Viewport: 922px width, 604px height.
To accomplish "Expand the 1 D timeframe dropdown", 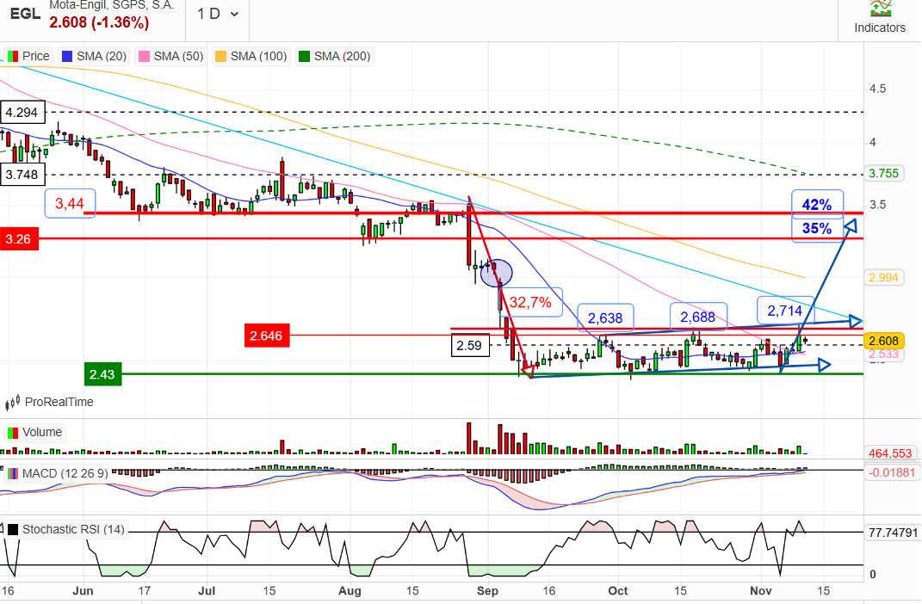I will pyautogui.click(x=218, y=14).
